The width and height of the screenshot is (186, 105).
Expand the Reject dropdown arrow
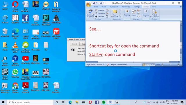[x=140, y=10]
